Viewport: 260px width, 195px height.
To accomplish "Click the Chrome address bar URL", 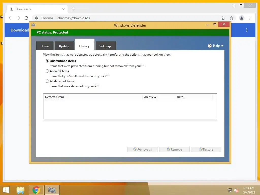I will click(x=73, y=18).
